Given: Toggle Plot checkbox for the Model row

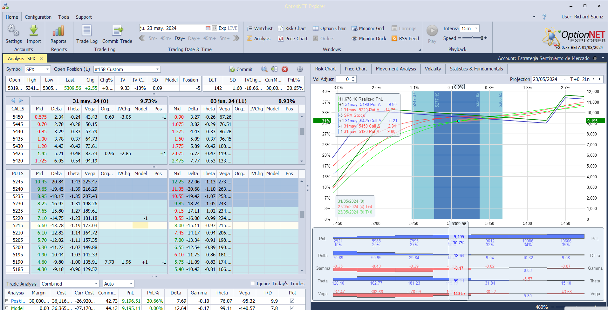Looking at the screenshot, I should [x=292, y=308].
